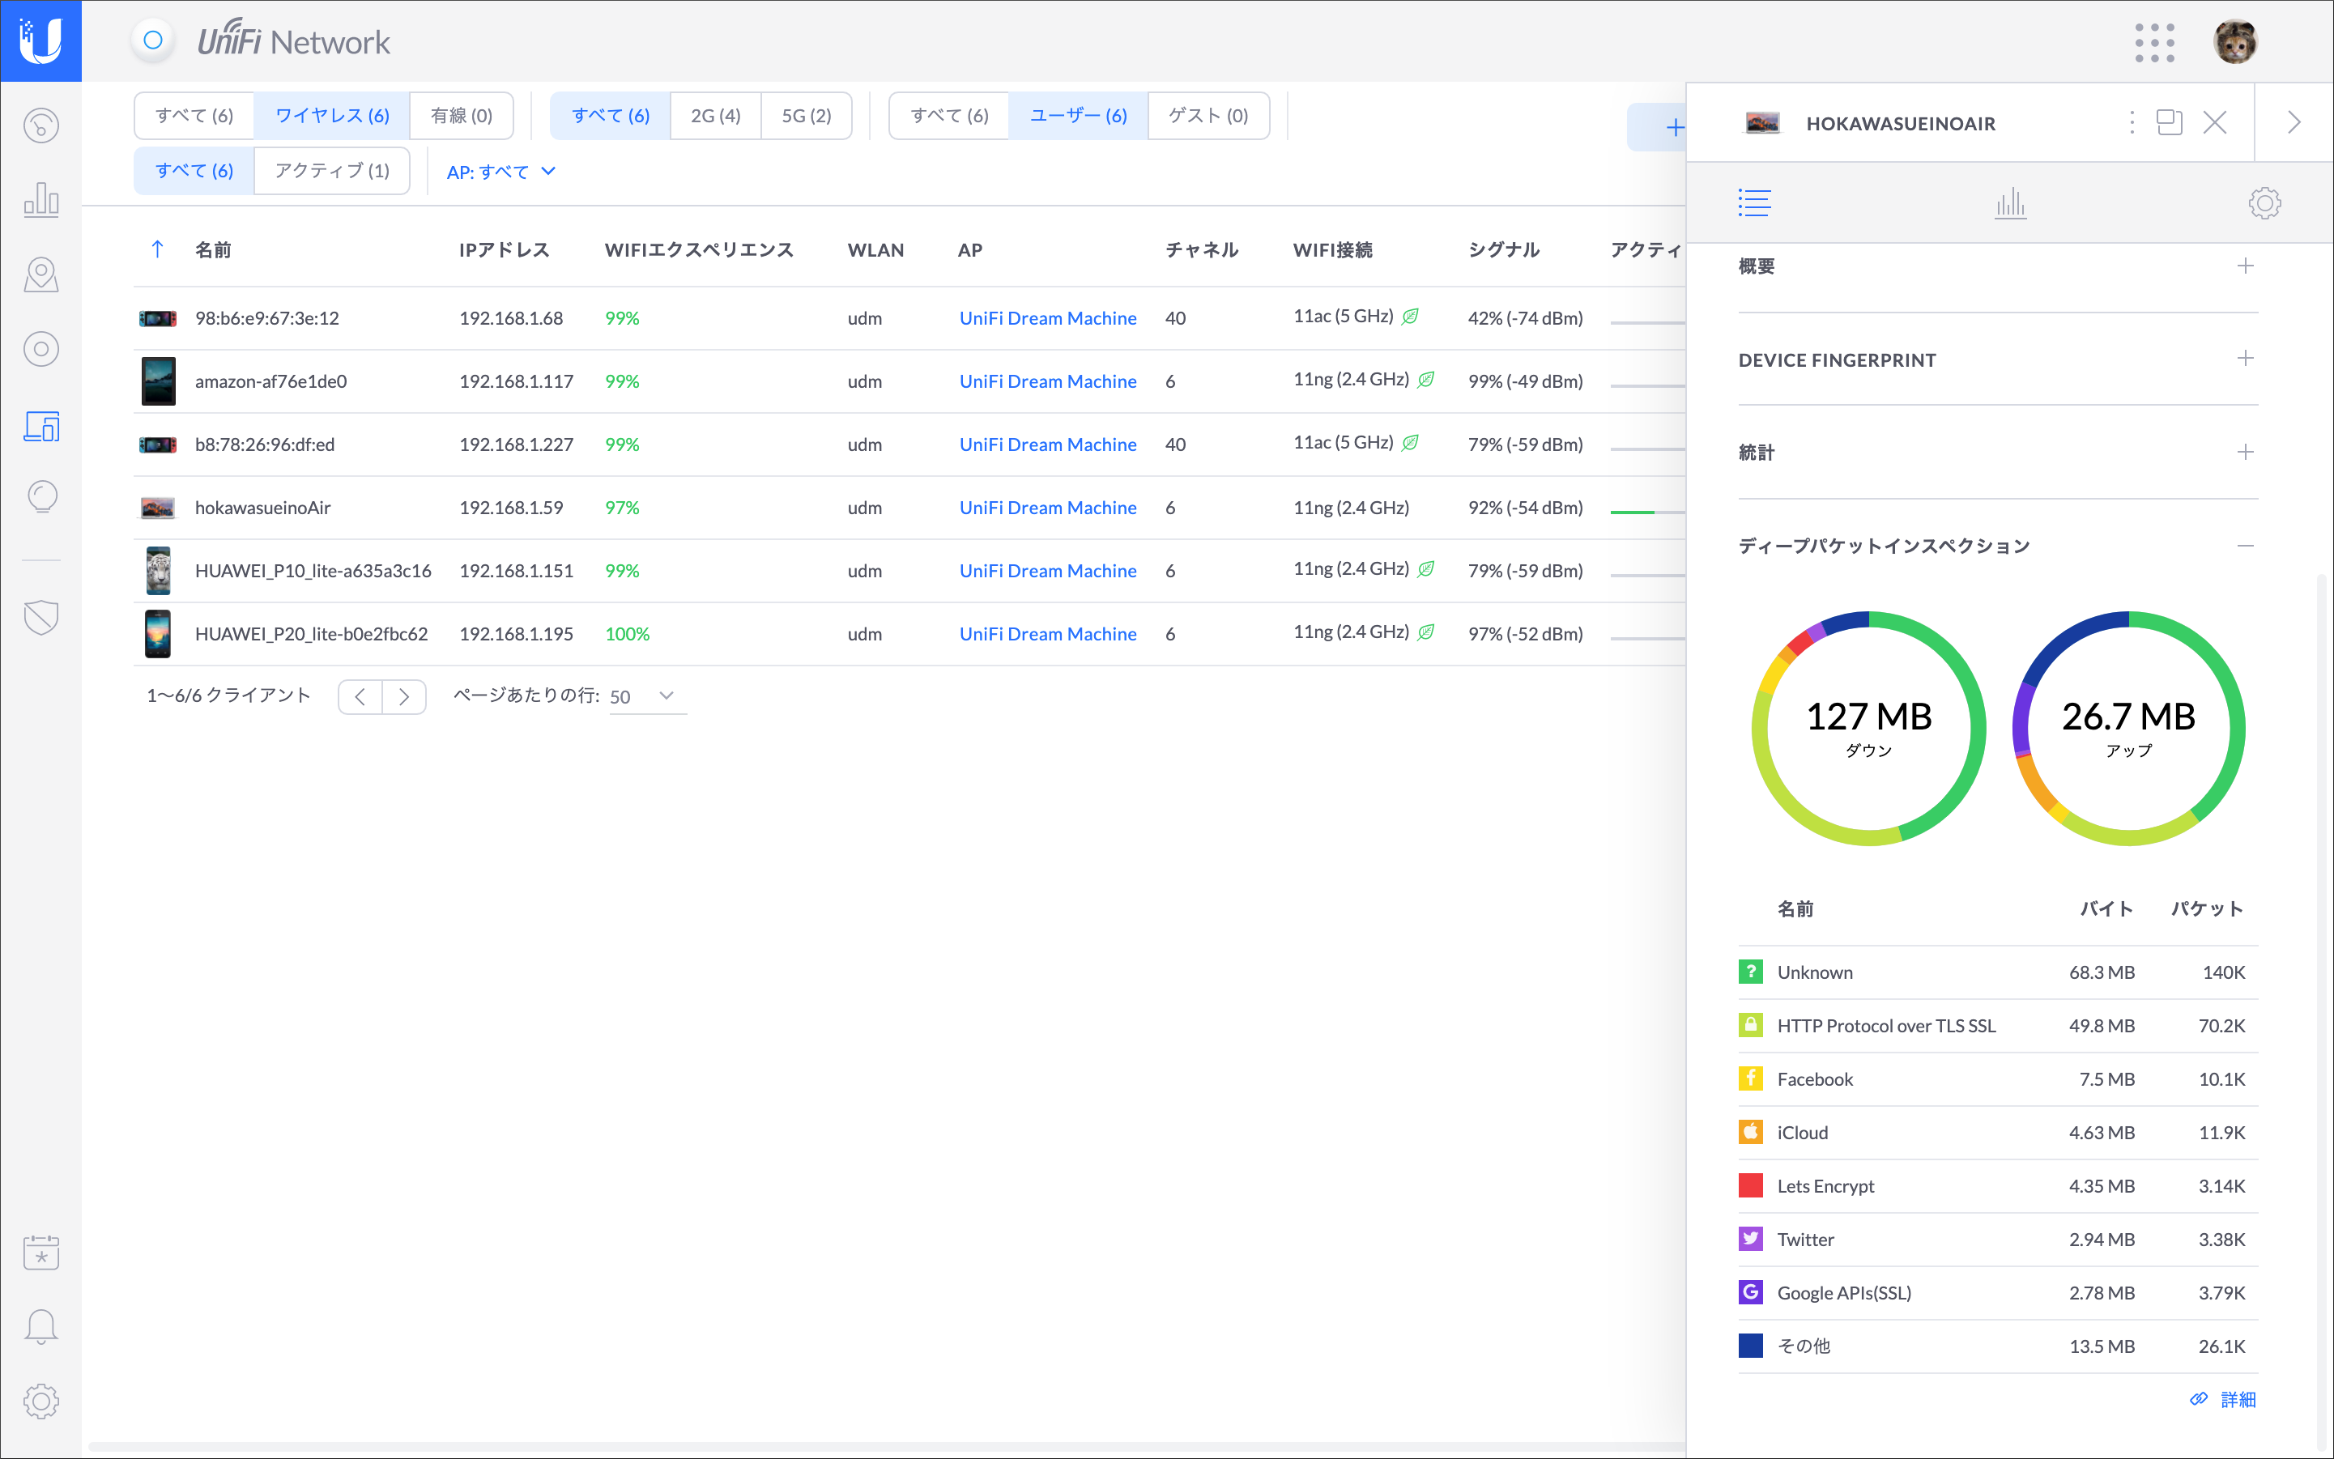
Task: Open the Statistics bar chart sidebar icon
Action: point(40,199)
